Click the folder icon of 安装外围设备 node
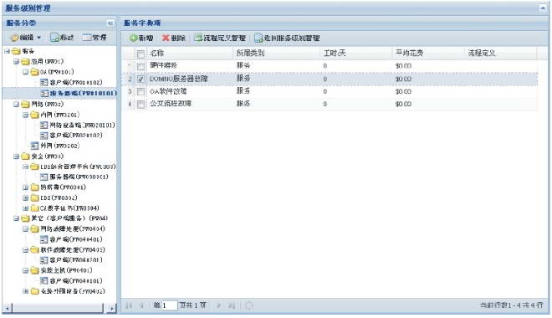 (x=34, y=291)
